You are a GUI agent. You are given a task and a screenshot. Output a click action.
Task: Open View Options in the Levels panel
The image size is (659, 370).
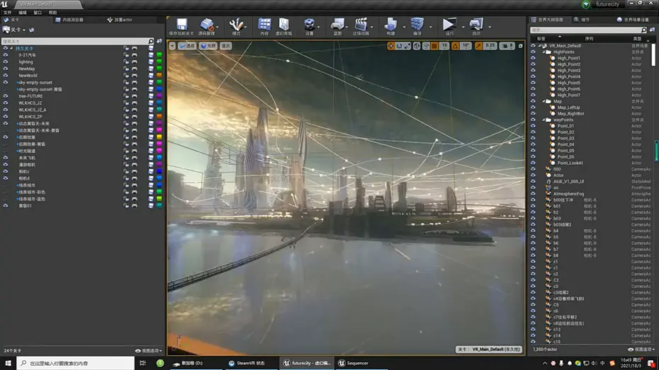148,351
